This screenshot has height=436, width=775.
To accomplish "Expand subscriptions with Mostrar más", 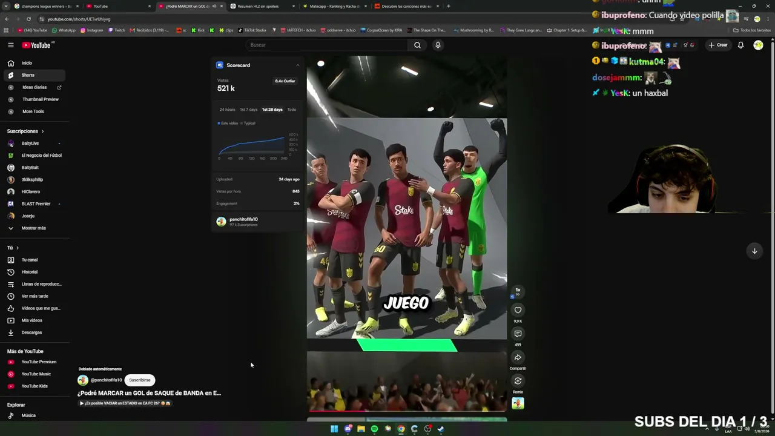I will 34,228.
